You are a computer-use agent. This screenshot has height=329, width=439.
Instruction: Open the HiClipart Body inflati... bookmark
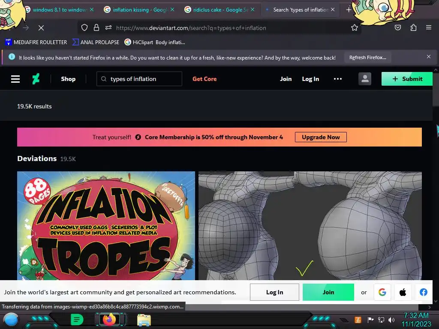[155, 42]
